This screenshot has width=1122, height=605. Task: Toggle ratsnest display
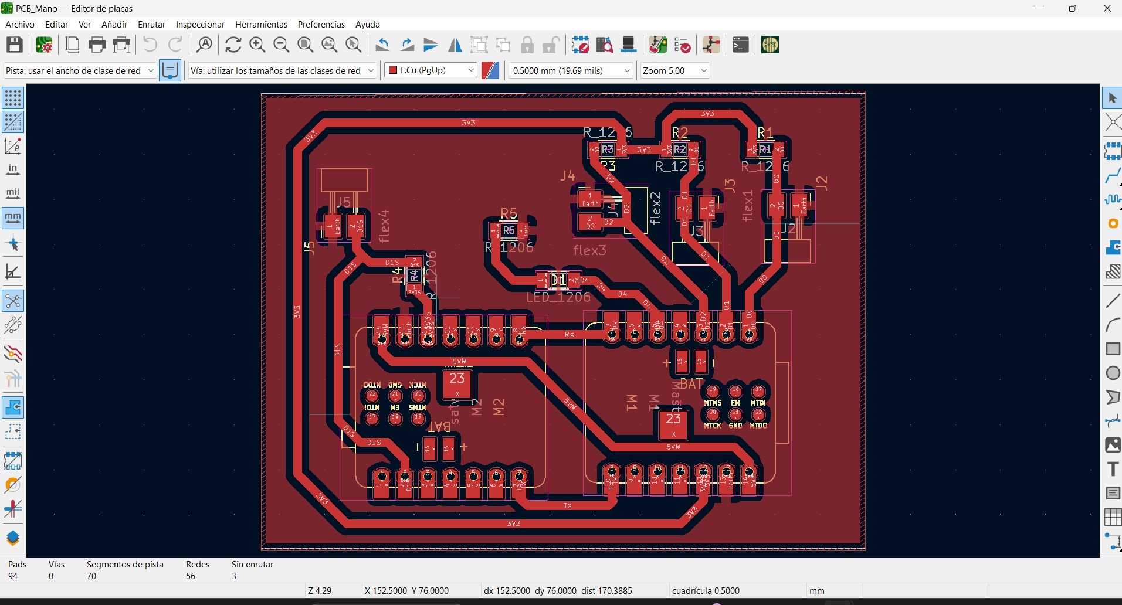pyautogui.click(x=13, y=301)
